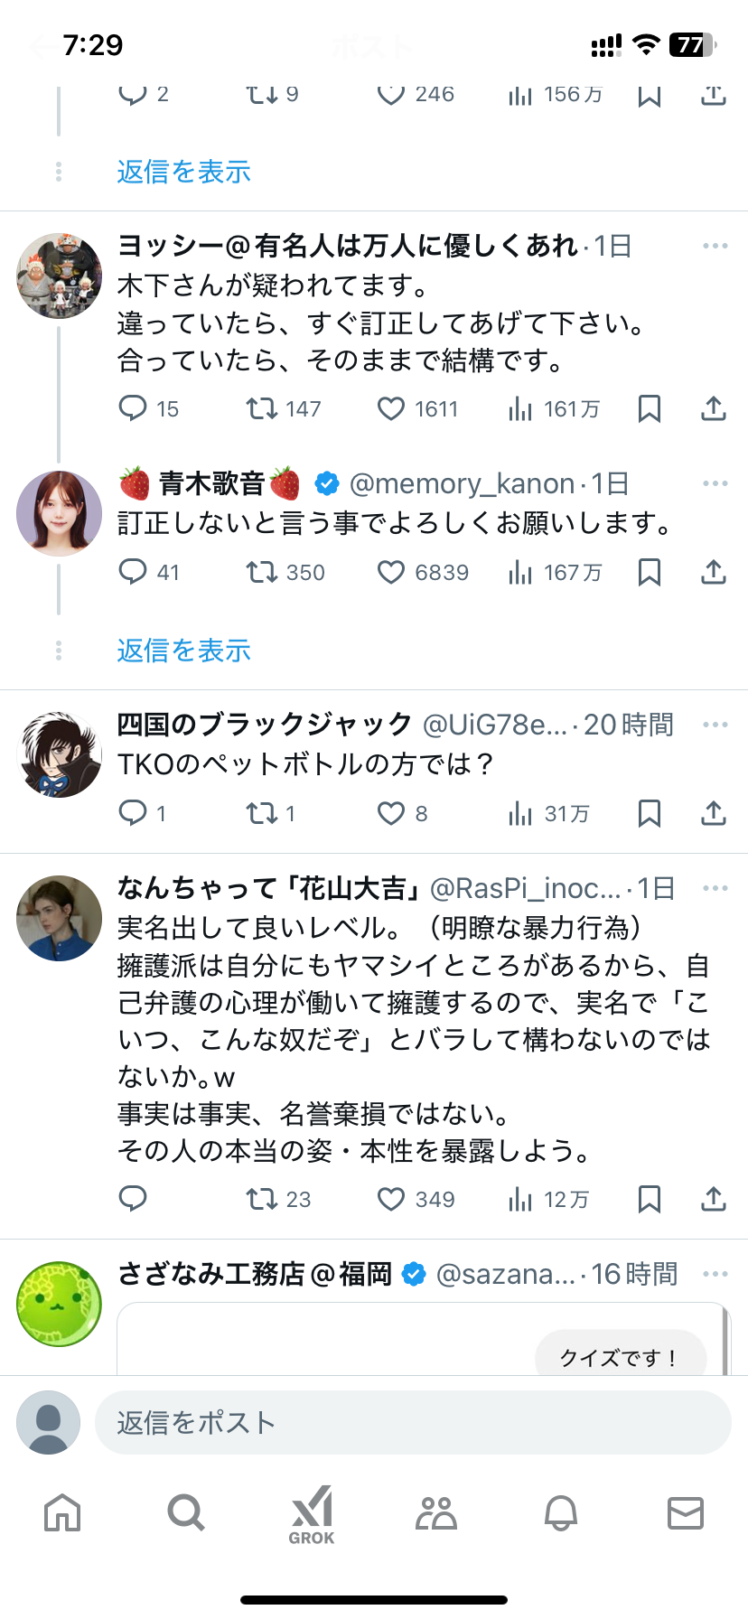Image resolution: width=748 pixels, height=1619 pixels.
Task: Bookmark 青木歌音's reply
Action: click(x=649, y=573)
